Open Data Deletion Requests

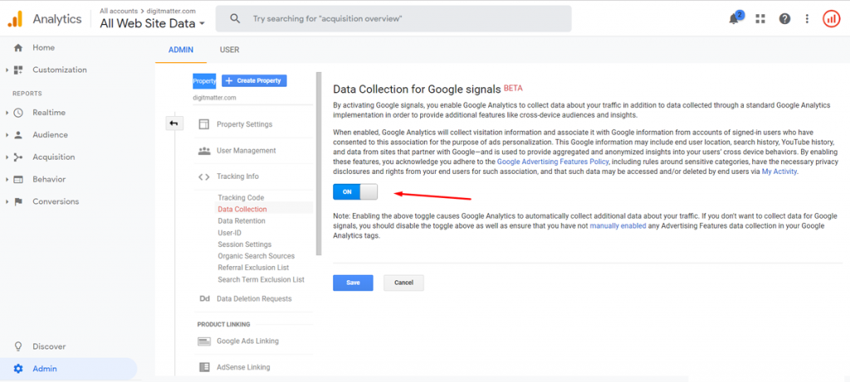pos(254,298)
